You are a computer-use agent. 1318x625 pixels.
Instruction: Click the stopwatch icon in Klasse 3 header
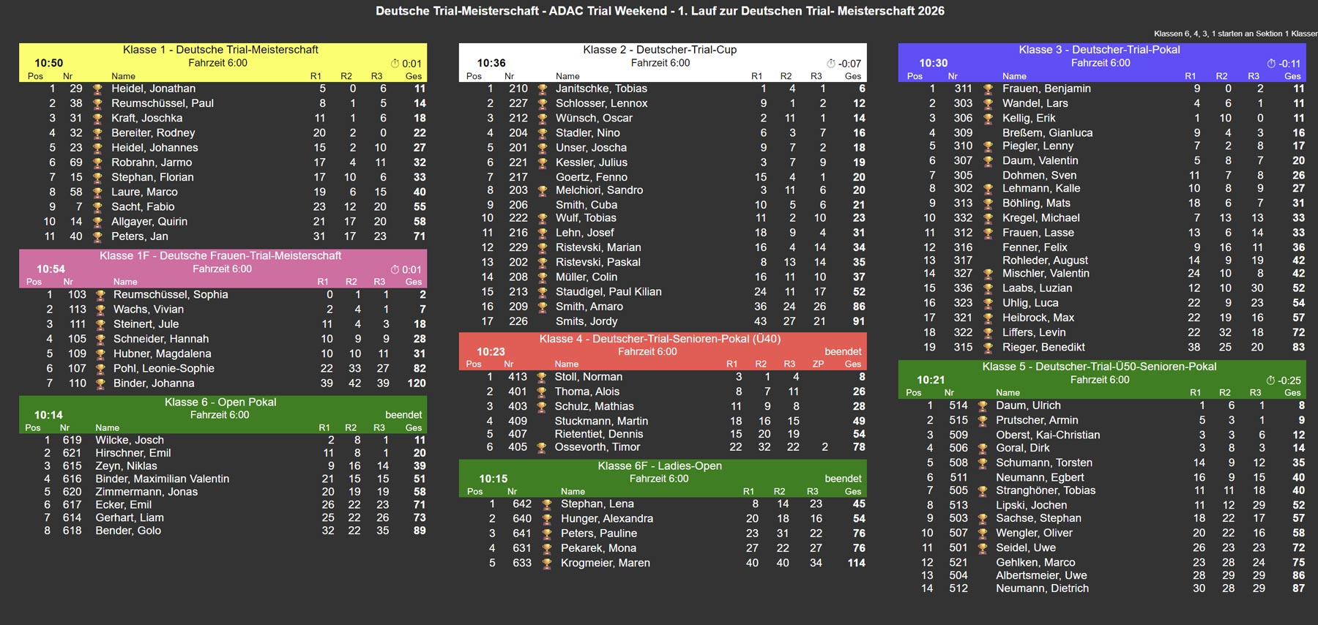[x=1271, y=64]
